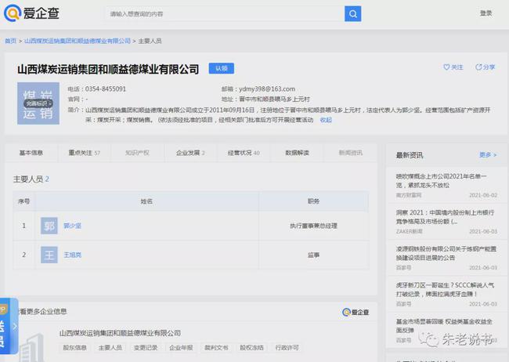509x362 pixels.
Task: Open the company name breadcrumb link
Action: point(78,41)
